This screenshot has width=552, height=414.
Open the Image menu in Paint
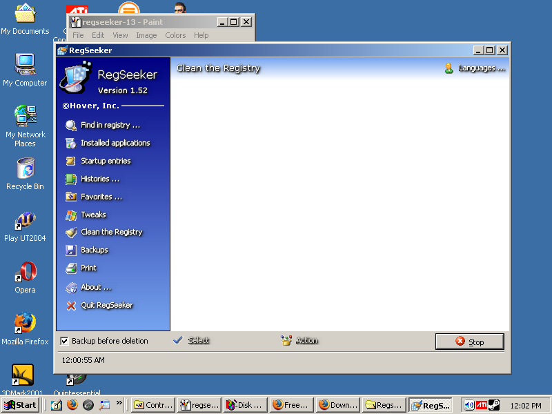(x=146, y=35)
